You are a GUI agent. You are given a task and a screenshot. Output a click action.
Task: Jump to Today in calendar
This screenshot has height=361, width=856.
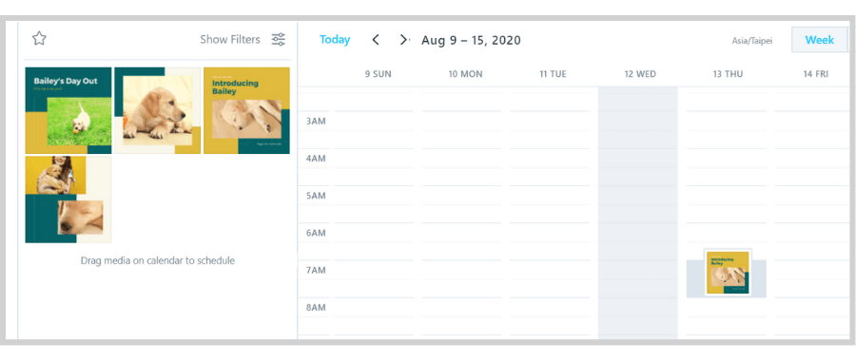(x=335, y=40)
